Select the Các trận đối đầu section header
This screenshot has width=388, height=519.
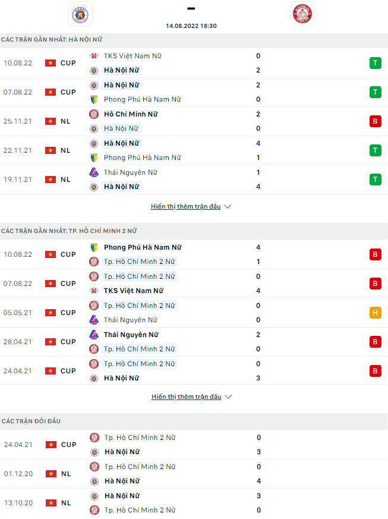[x=31, y=421]
